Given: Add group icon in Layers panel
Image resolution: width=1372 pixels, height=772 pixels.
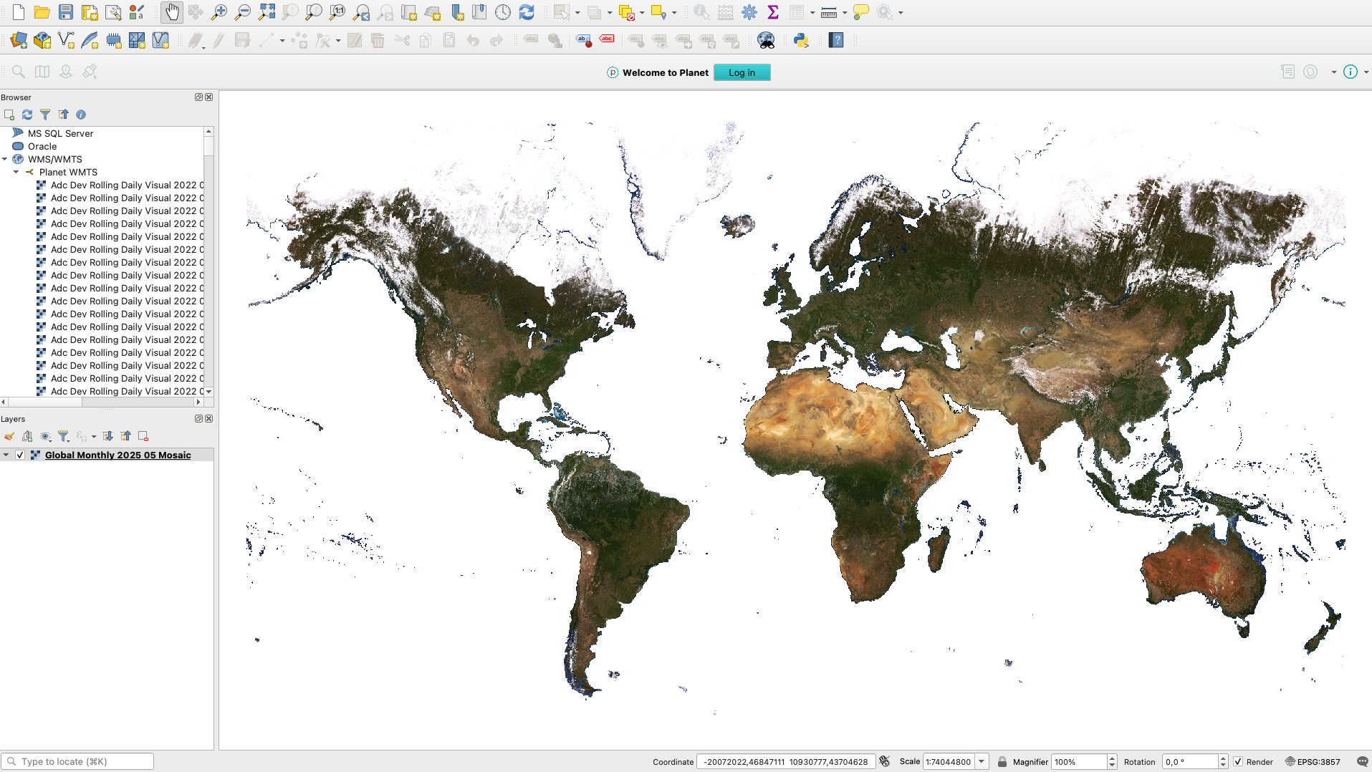Looking at the screenshot, I should [27, 436].
